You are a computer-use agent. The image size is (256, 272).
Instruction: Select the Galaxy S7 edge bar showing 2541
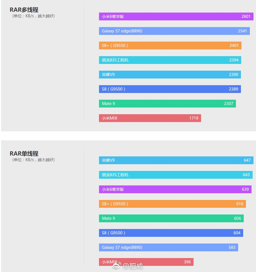coord(174,31)
